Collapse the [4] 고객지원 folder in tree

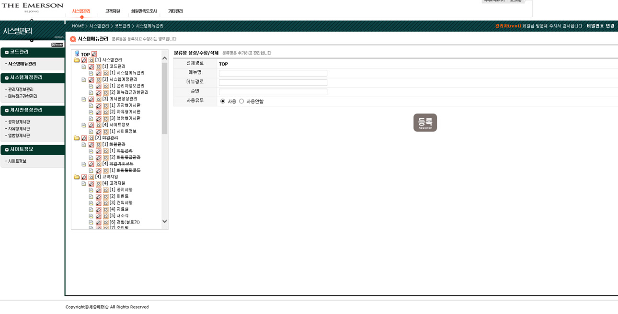[x=77, y=177]
